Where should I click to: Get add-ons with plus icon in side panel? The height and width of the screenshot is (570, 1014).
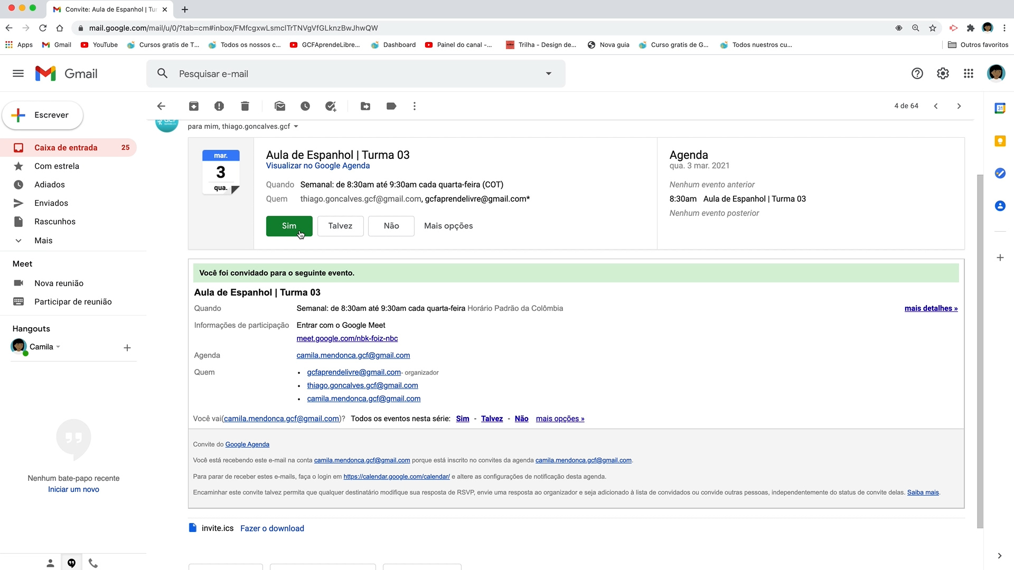pos(1000,258)
